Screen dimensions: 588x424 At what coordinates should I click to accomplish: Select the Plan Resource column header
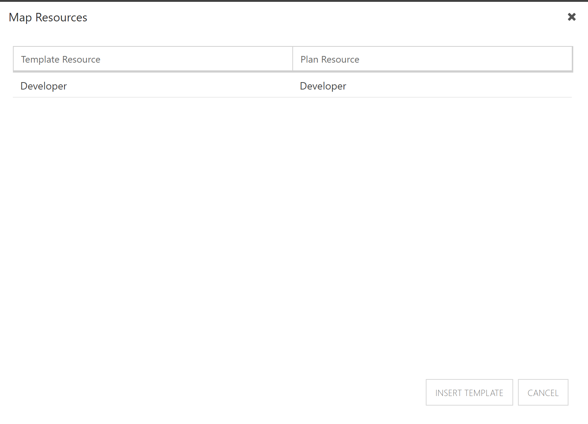(x=432, y=59)
